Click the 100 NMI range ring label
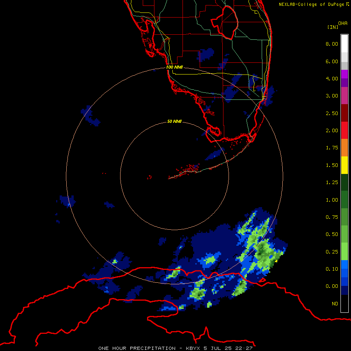The height and width of the screenshot is (351, 351). pyautogui.click(x=174, y=67)
